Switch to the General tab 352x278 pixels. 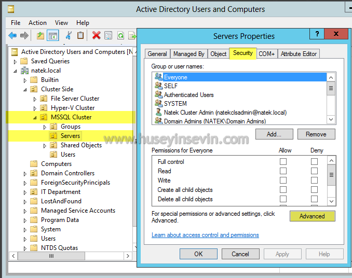point(157,54)
